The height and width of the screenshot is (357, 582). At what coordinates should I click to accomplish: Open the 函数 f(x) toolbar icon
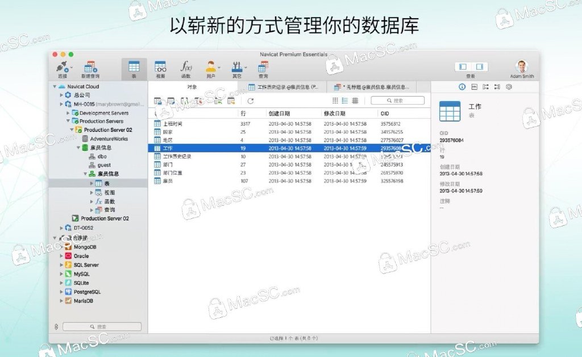(186, 67)
